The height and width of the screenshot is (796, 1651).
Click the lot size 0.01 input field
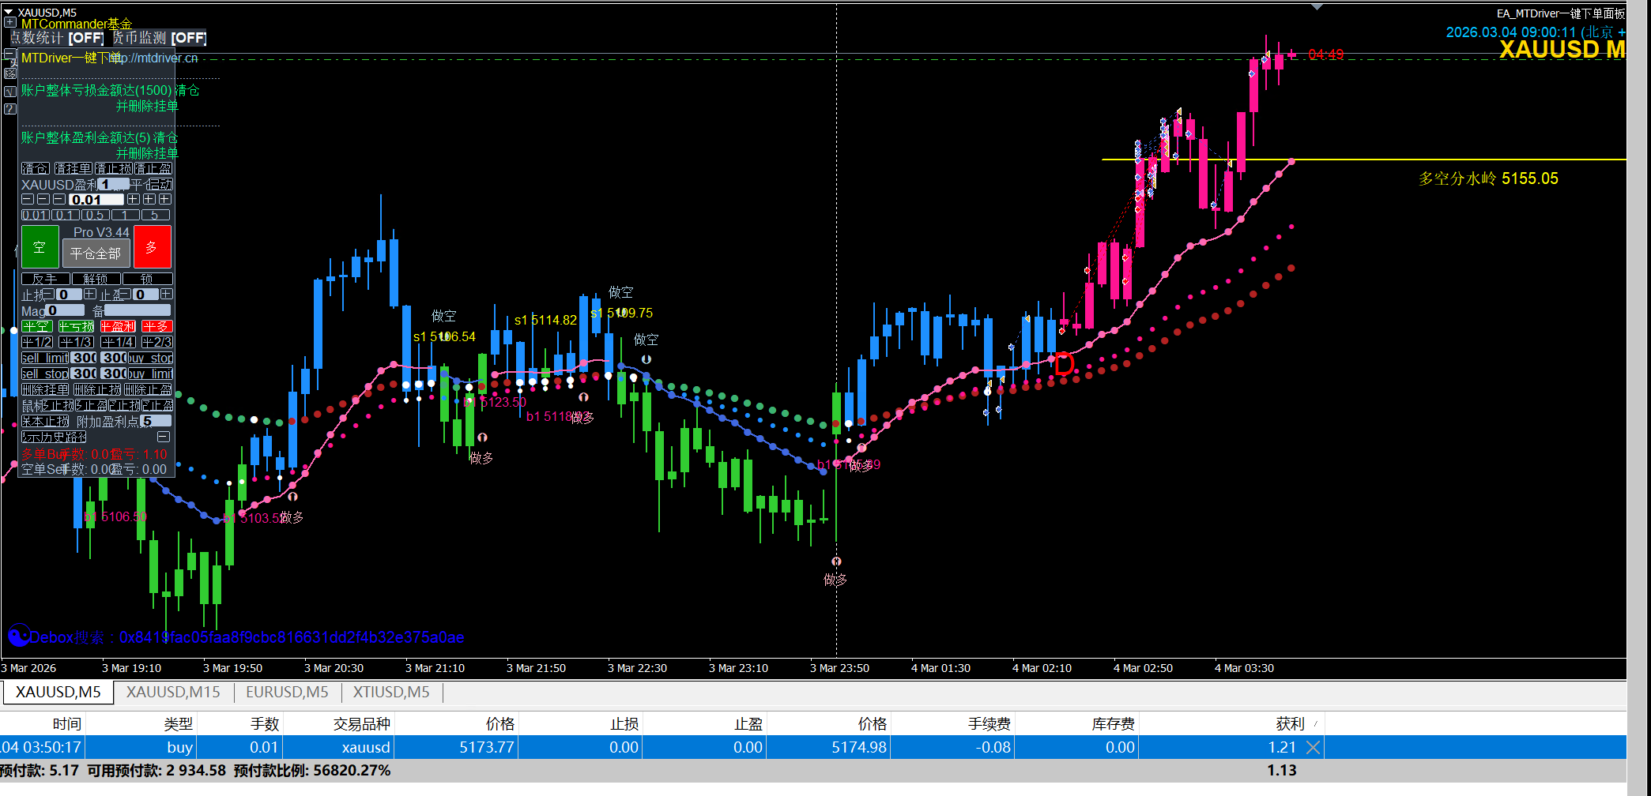(x=96, y=200)
